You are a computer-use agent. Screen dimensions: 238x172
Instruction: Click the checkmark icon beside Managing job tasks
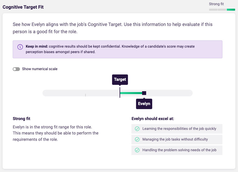coord(137,139)
